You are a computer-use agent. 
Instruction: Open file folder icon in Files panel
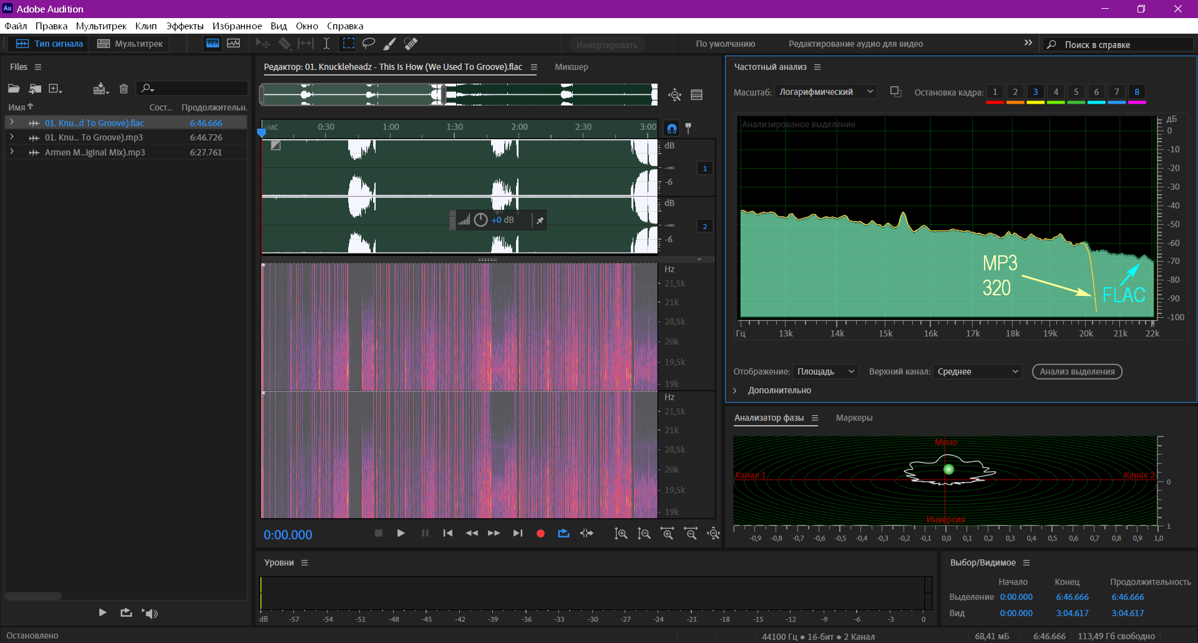pos(14,89)
